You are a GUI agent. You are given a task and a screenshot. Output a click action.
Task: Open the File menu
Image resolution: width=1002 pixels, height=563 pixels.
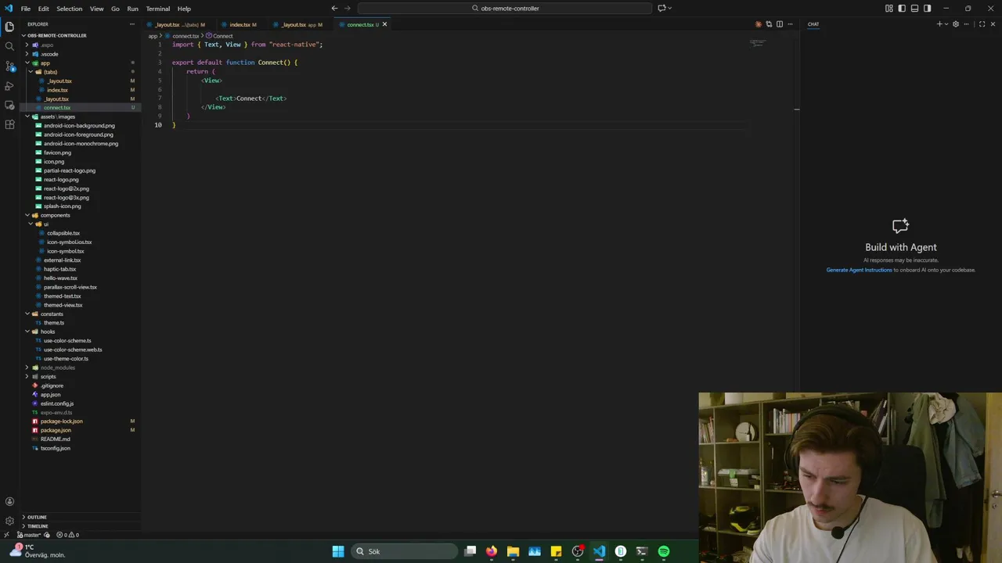[26, 9]
